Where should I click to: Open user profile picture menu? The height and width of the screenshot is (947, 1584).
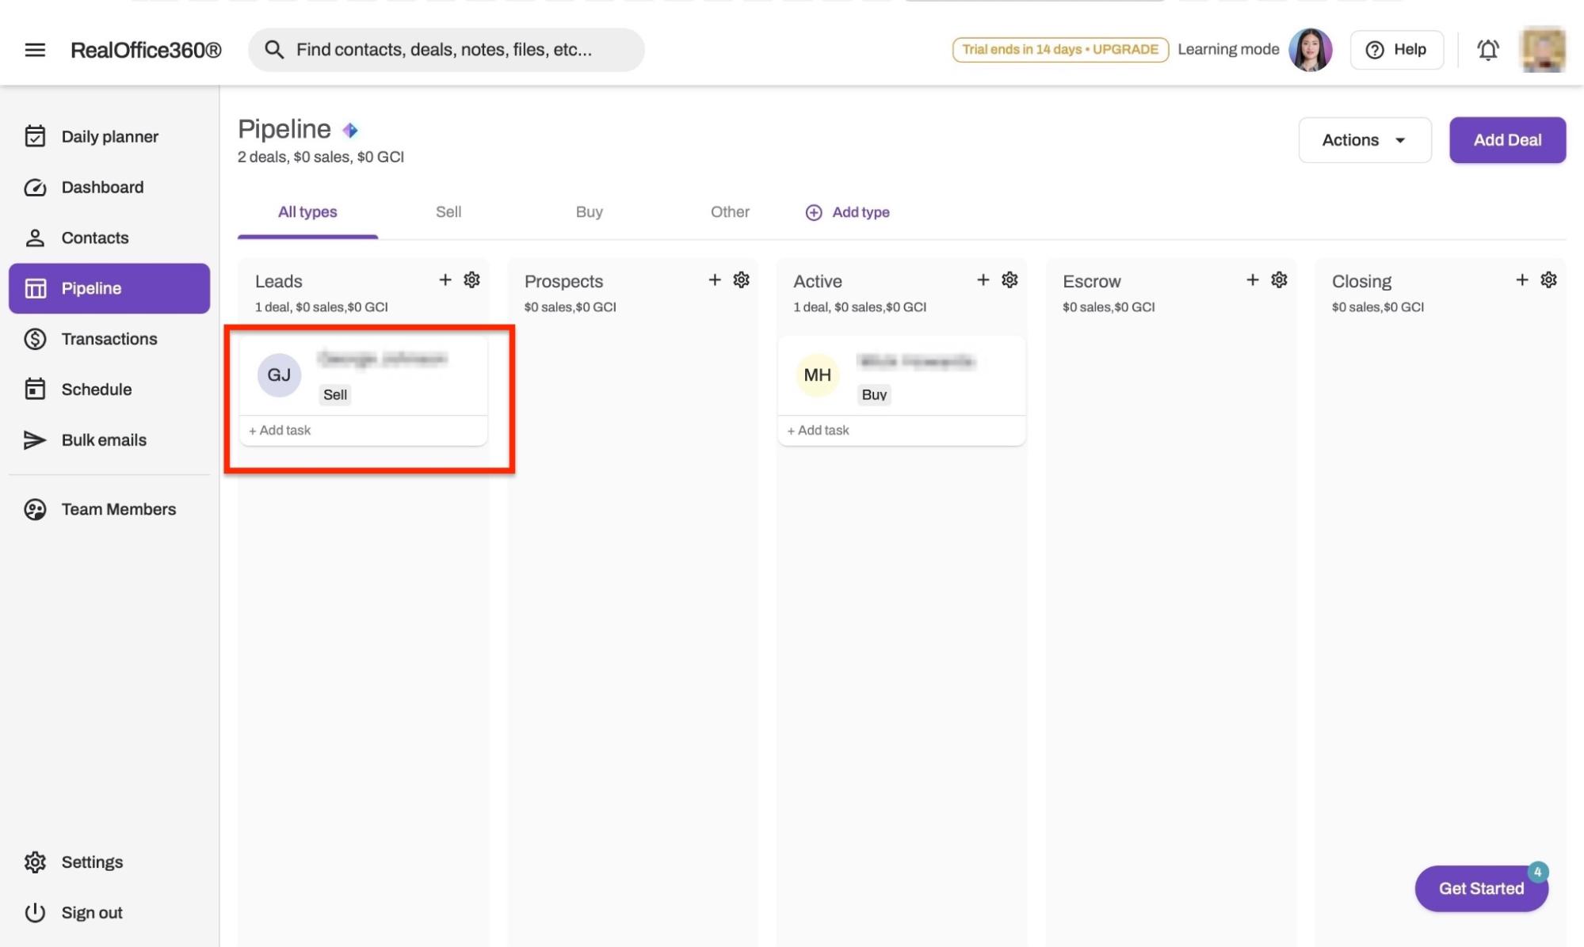point(1542,50)
